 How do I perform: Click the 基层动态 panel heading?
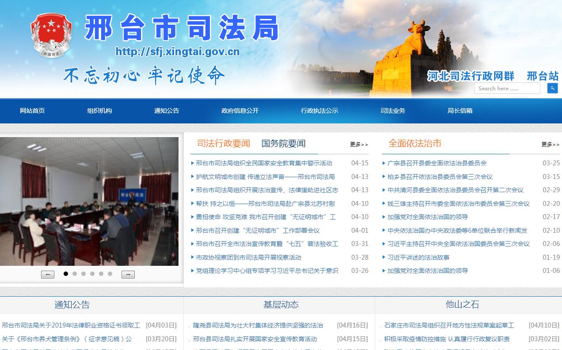281,305
